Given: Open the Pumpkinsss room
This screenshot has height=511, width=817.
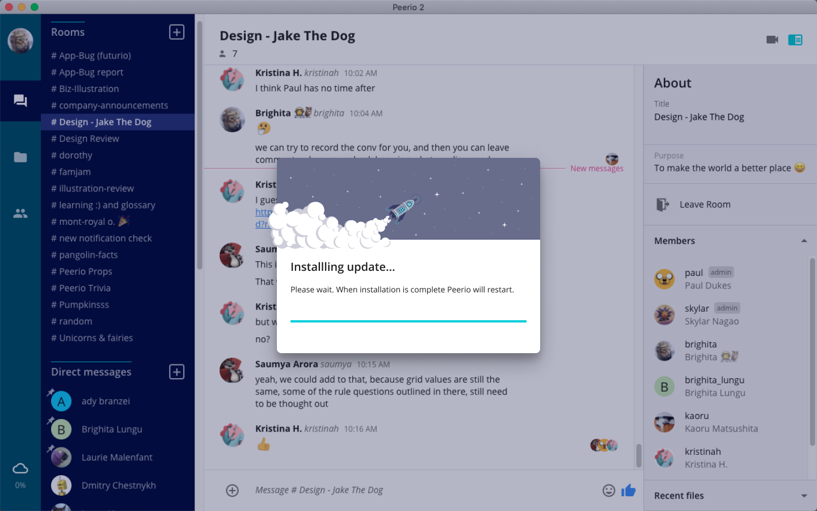Looking at the screenshot, I should click(x=118, y=305).
